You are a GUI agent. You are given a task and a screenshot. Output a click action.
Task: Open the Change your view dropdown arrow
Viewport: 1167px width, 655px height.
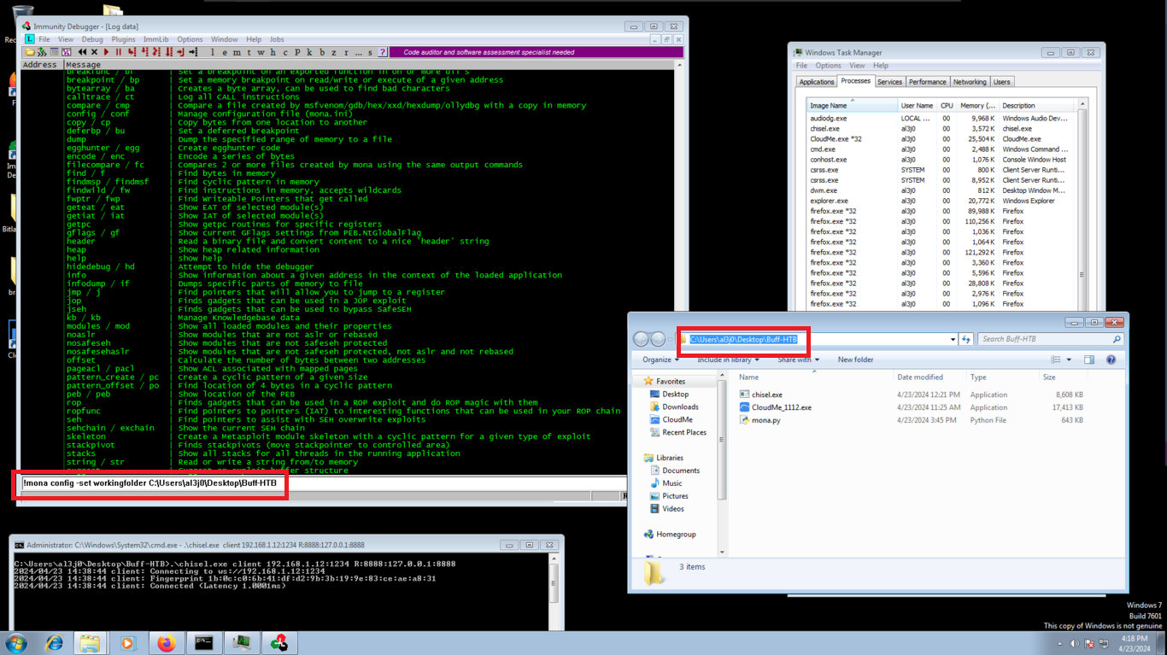click(1069, 360)
